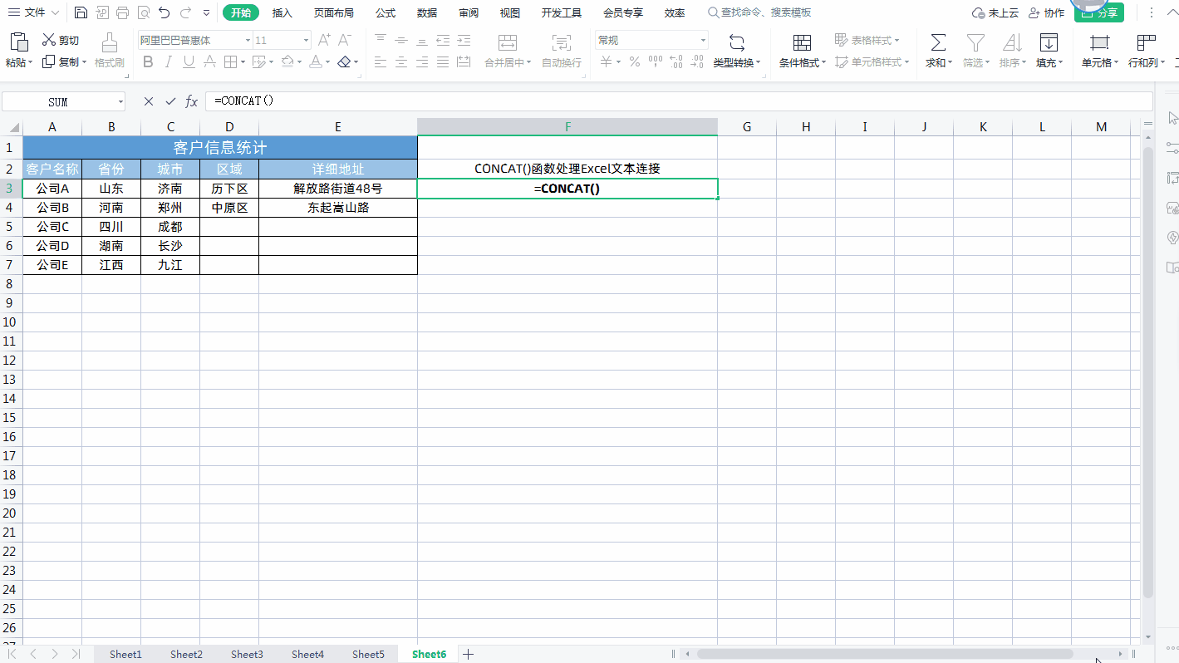Click the Conditional Formatting (条件格式) icon
The width and height of the screenshot is (1179, 663).
pyautogui.click(x=802, y=43)
